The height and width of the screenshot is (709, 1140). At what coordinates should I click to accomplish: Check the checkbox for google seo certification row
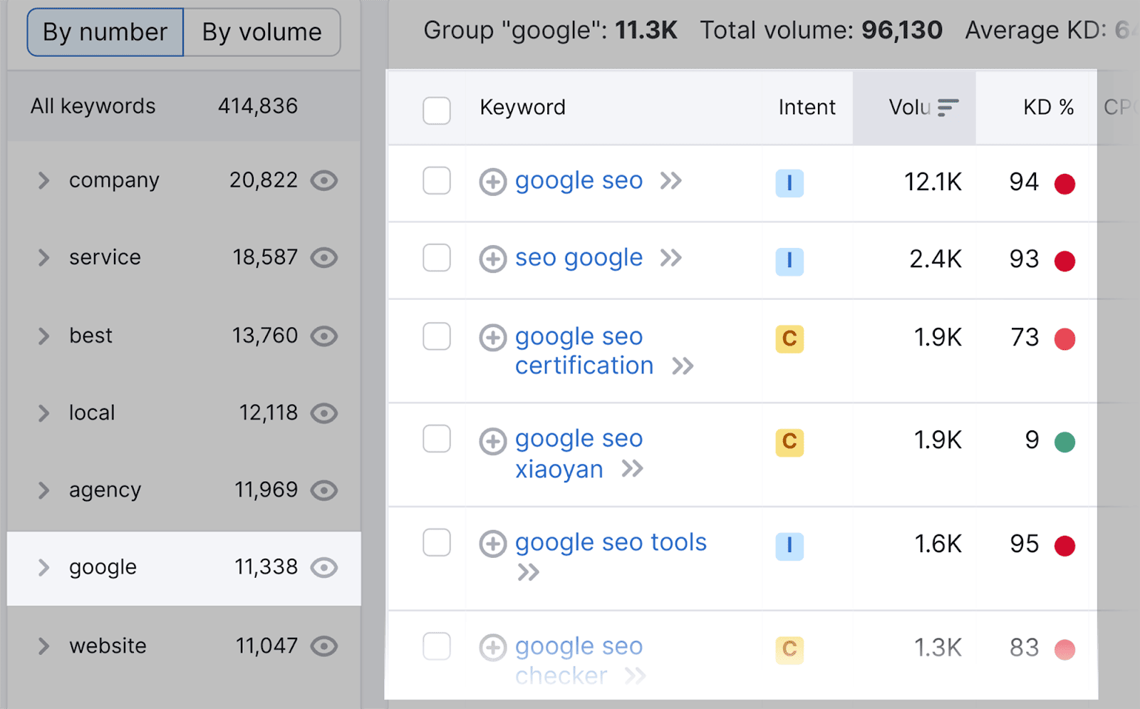coord(436,336)
